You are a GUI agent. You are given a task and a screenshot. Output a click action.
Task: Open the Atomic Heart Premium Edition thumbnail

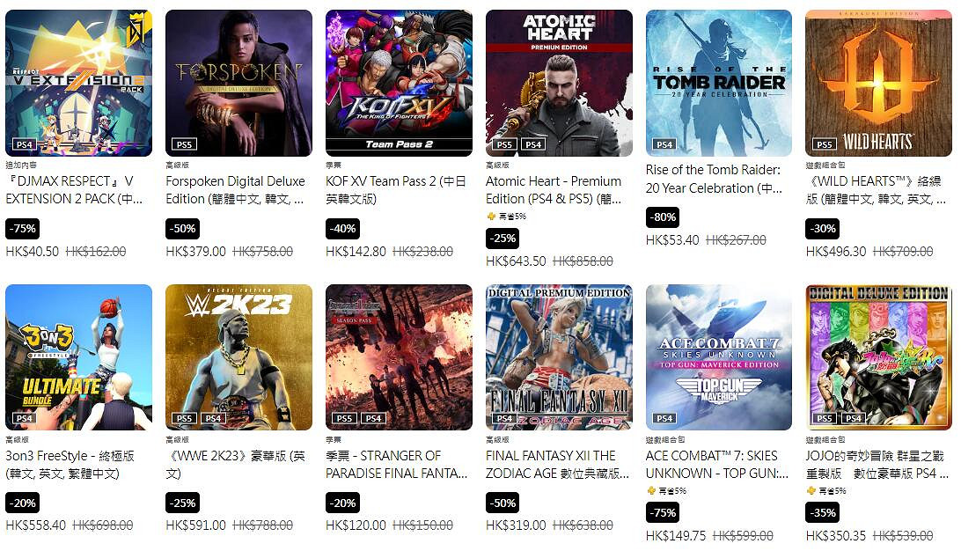[x=559, y=83]
